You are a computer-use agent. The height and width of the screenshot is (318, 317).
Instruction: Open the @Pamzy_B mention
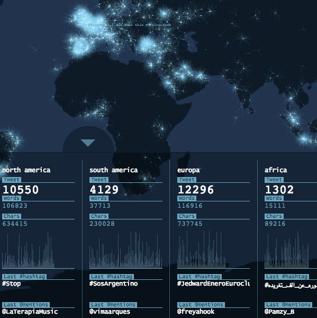[x=279, y=312]
